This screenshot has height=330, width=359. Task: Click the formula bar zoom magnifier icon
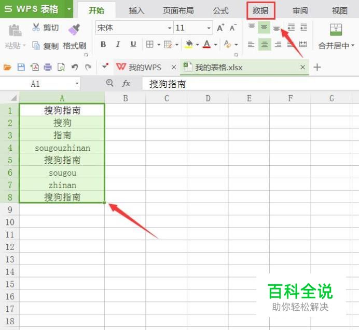(110, 83)
